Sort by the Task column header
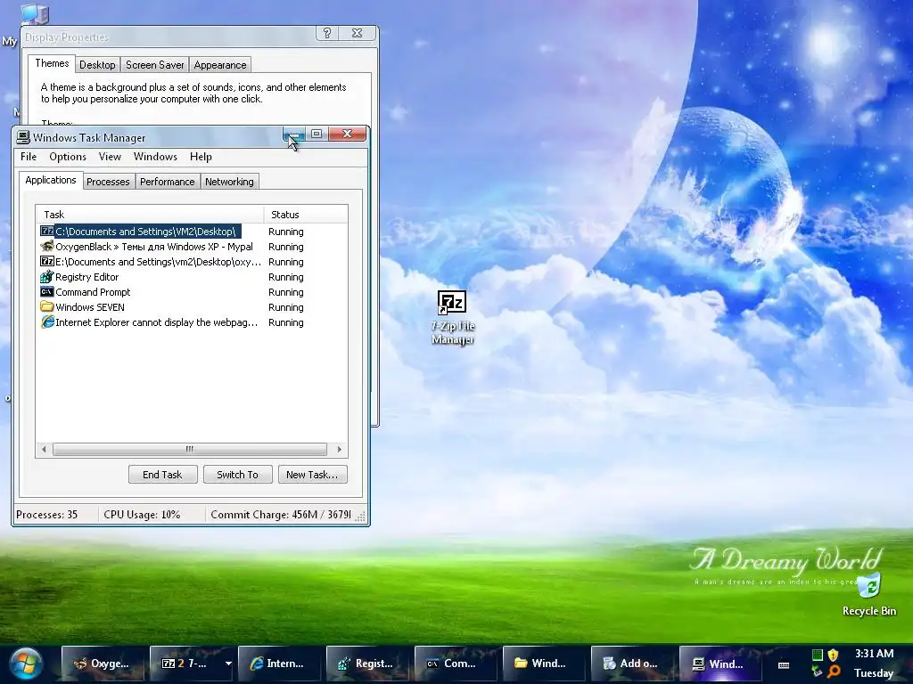Image resolution: width=913 pixels, height=684 pixels. [x=150, y=215]
